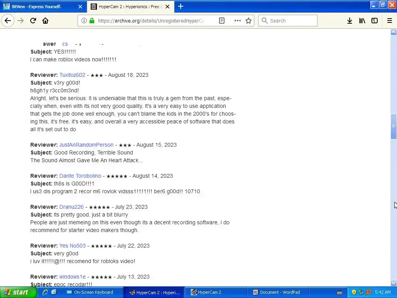Open the Firefox hamburger menu

389,21
